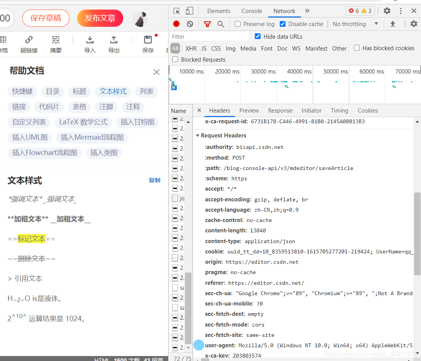Toggle the device toolbar icon

coord(189,11)
